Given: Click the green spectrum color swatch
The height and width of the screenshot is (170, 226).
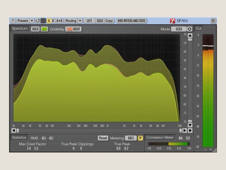Looking at the screenshot, I should pyautogui.click(x=44, y=29).
